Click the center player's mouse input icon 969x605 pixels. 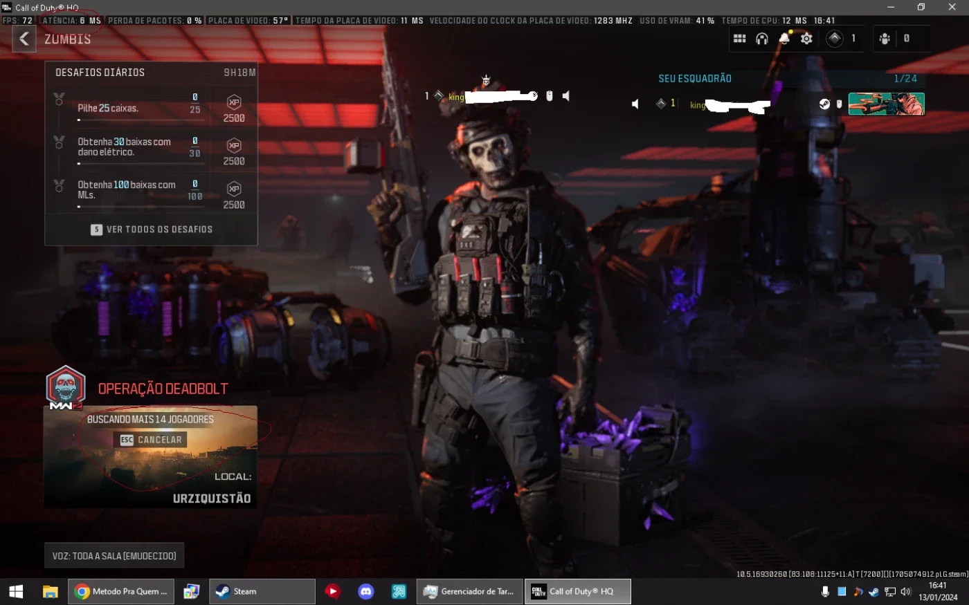pos(550,96)
